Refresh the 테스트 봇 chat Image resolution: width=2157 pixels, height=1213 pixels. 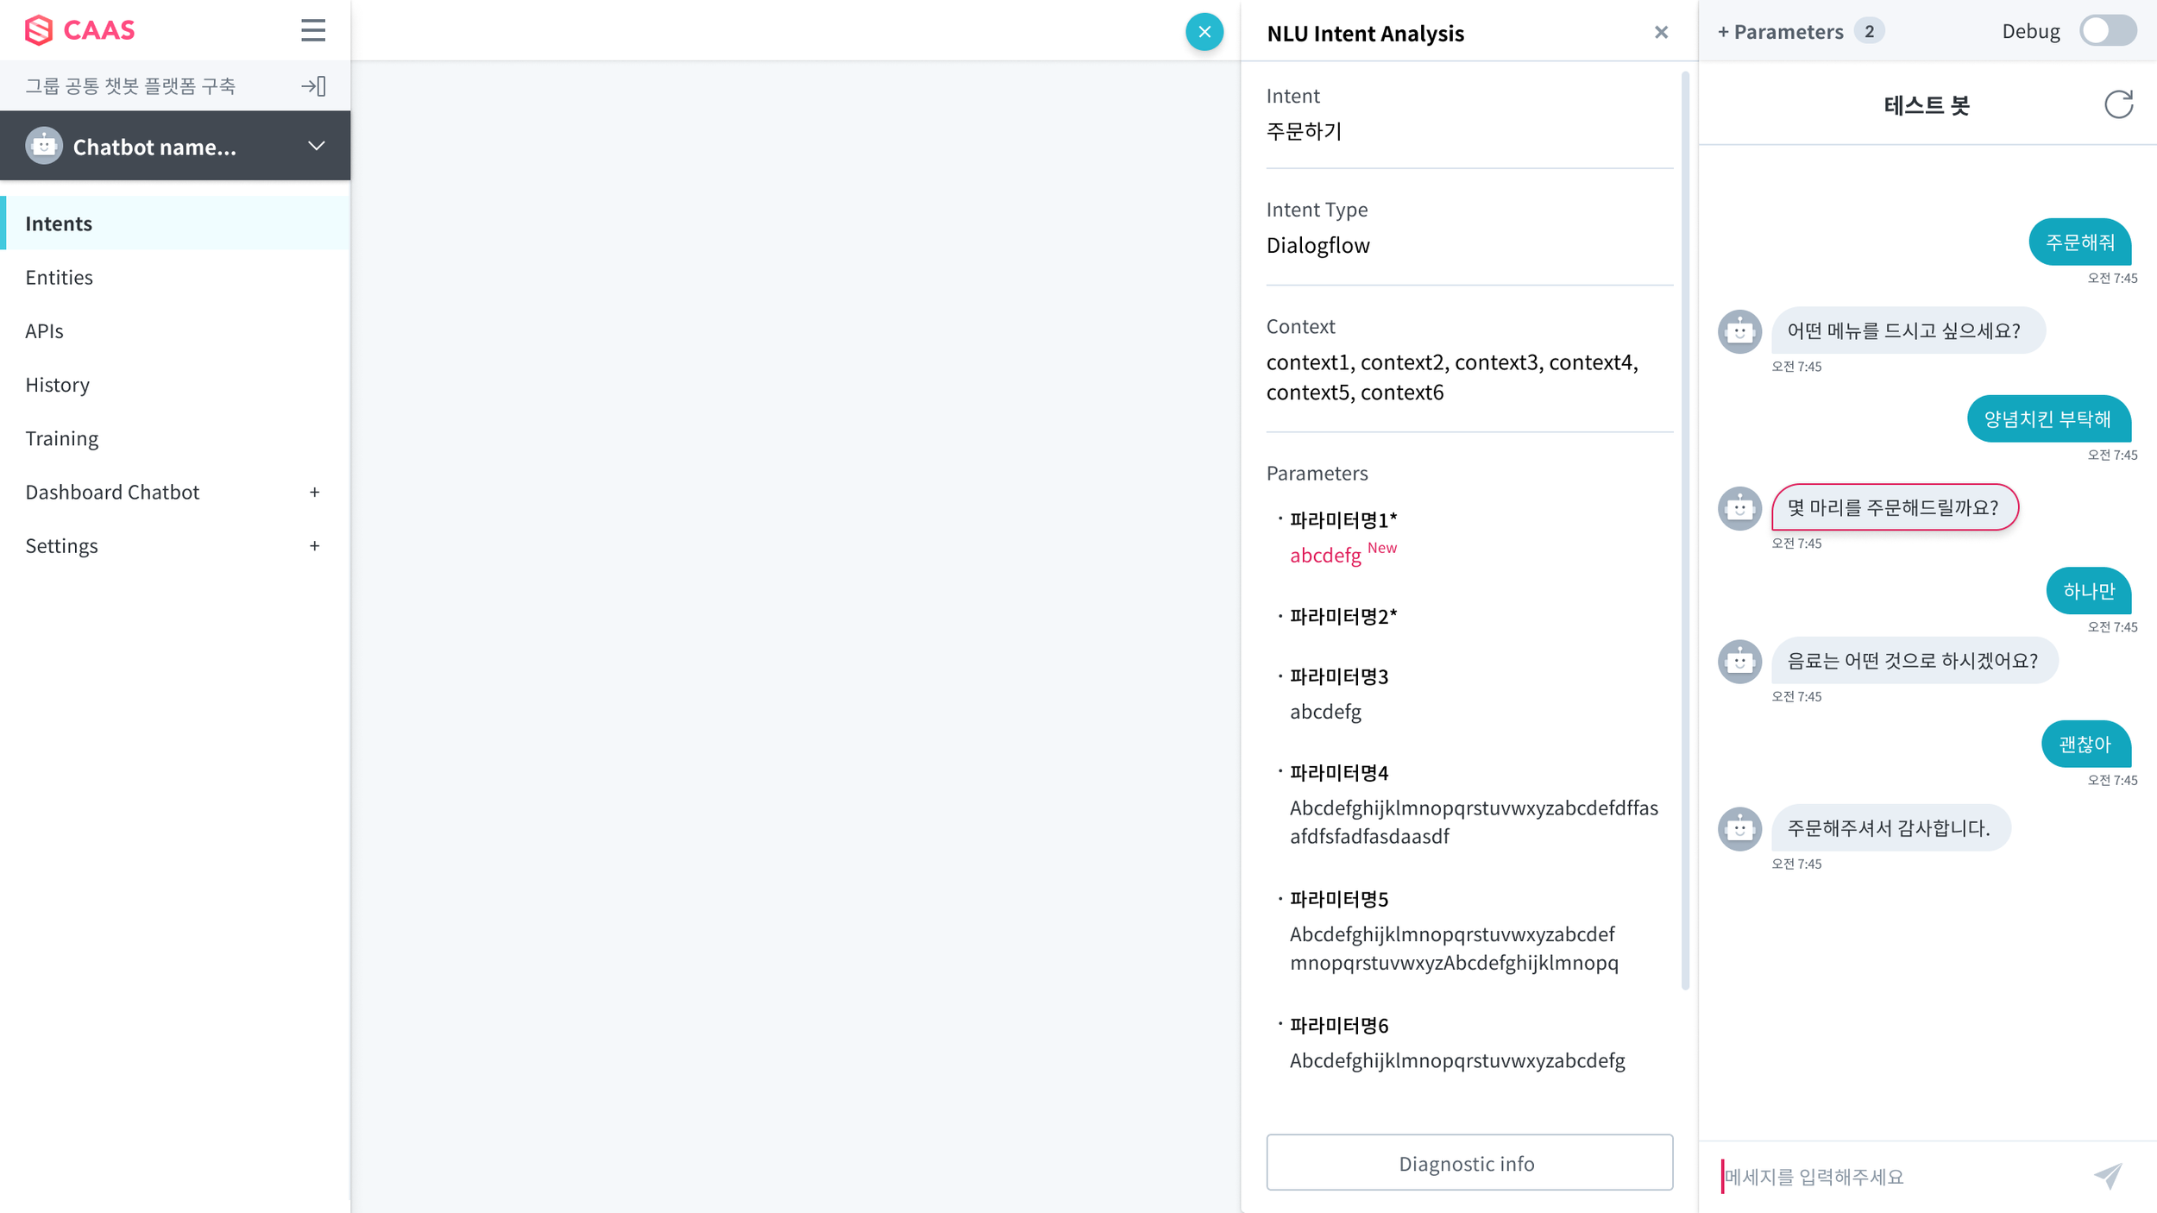[2118, 104]
